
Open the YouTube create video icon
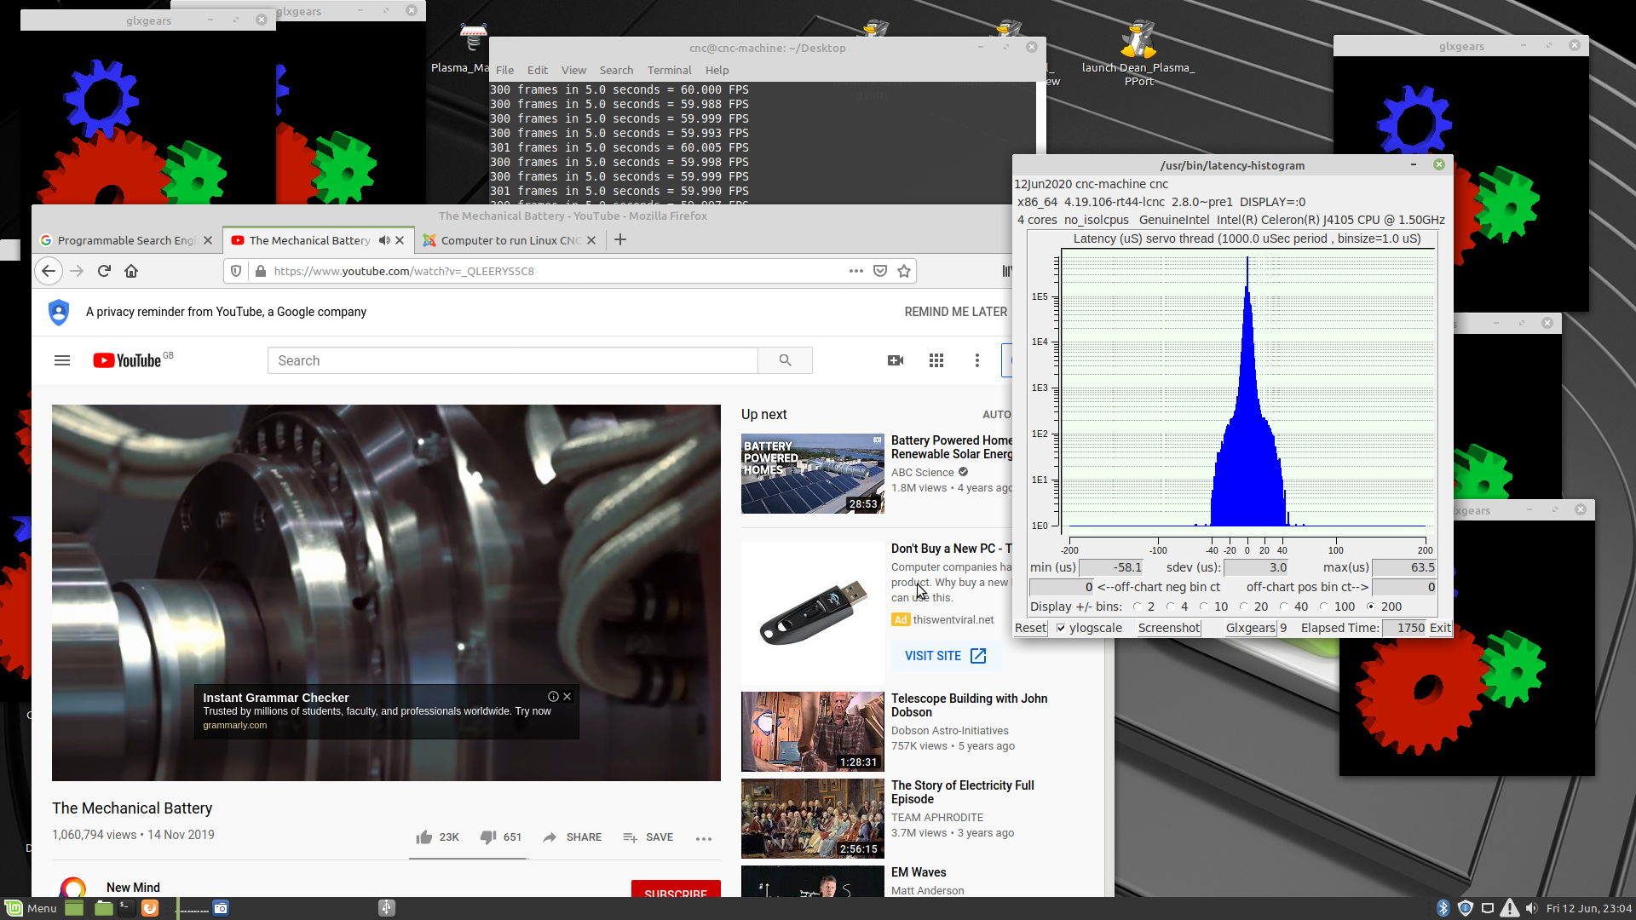point(896,360)
